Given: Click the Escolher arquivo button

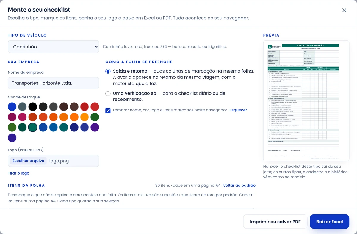Looking at the screenshot, I should (x=28, y=161).
